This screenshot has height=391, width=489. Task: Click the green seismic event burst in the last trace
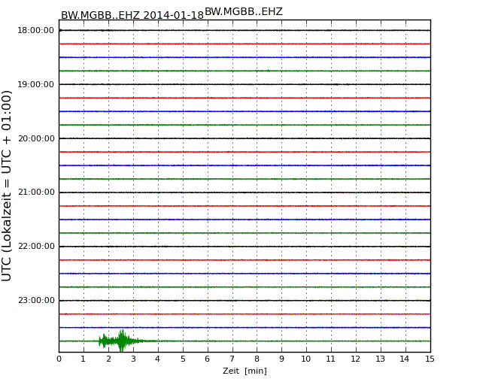(122, 341)
